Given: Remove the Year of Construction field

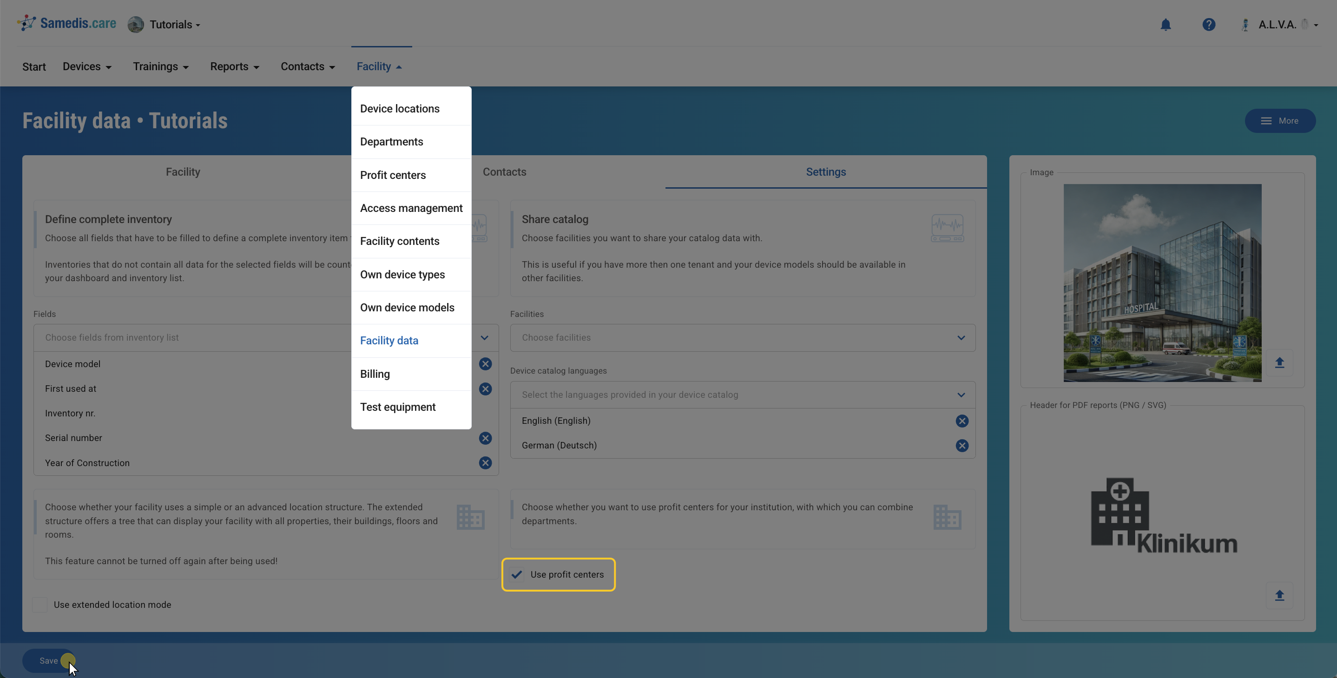Looking at the screenshot, I should [485, 463].
